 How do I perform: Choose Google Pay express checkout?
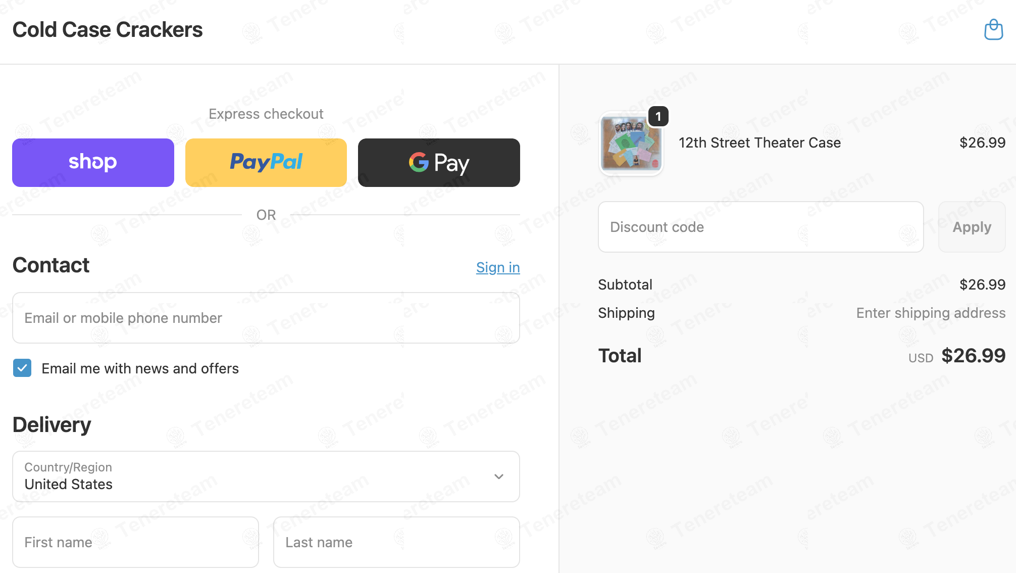[439, 163]
